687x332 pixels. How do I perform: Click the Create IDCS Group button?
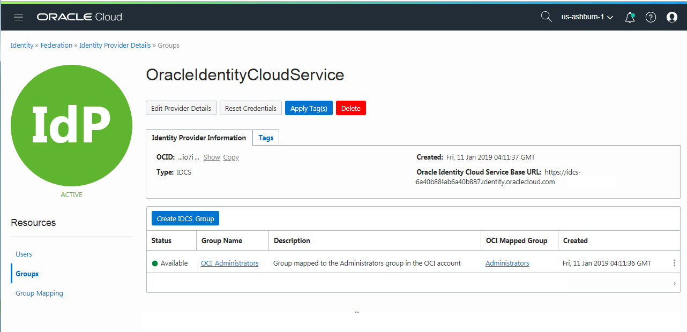coord(185,218)
